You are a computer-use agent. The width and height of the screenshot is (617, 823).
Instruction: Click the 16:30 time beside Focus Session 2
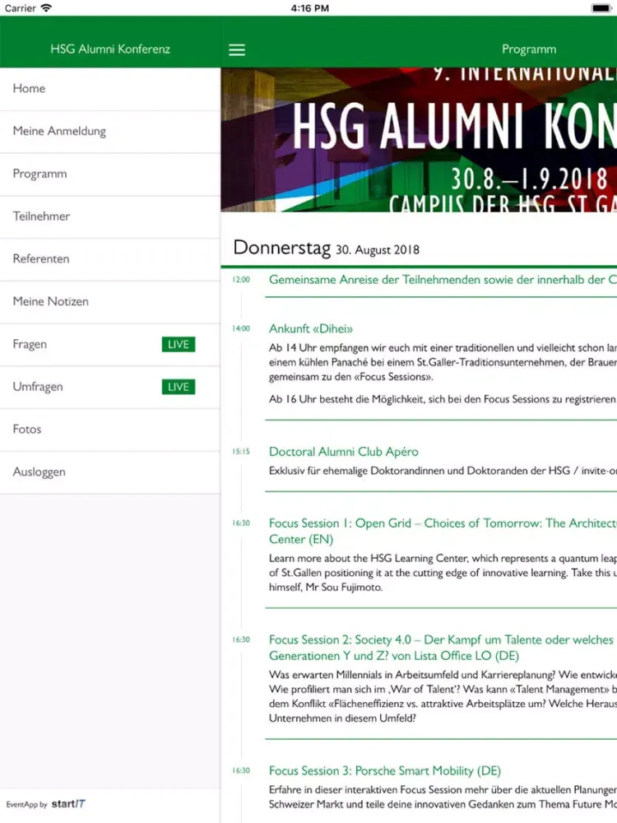coord(241,639)
